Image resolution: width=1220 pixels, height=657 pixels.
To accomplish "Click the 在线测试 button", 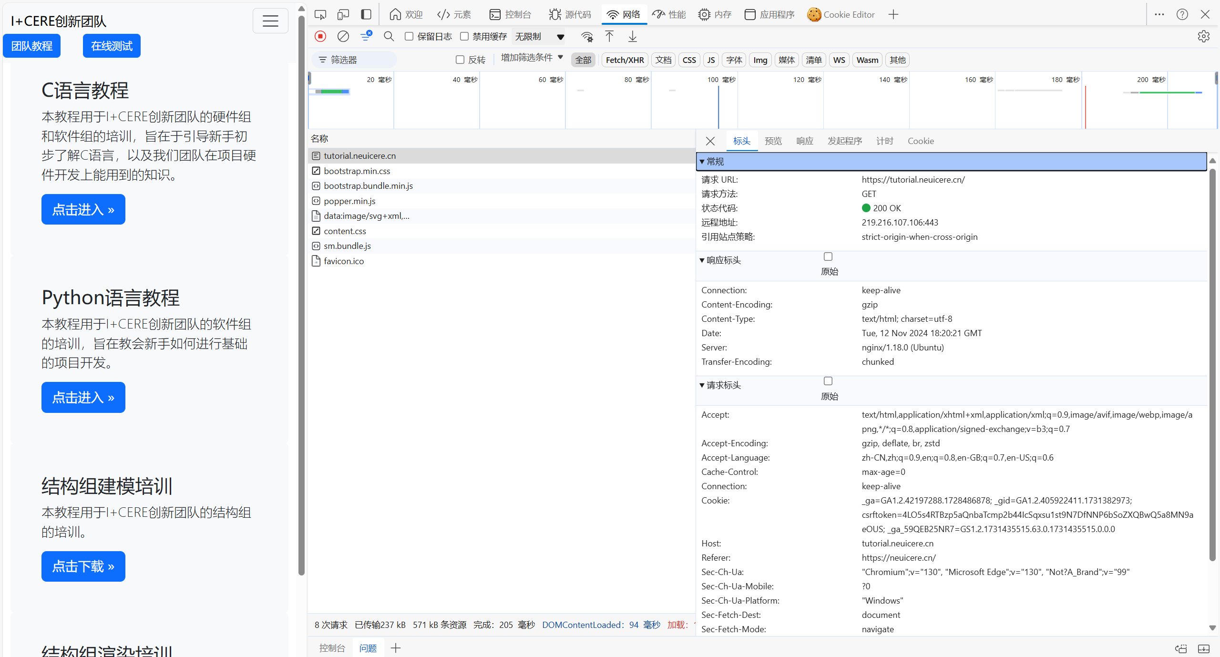I will (112, 46).
